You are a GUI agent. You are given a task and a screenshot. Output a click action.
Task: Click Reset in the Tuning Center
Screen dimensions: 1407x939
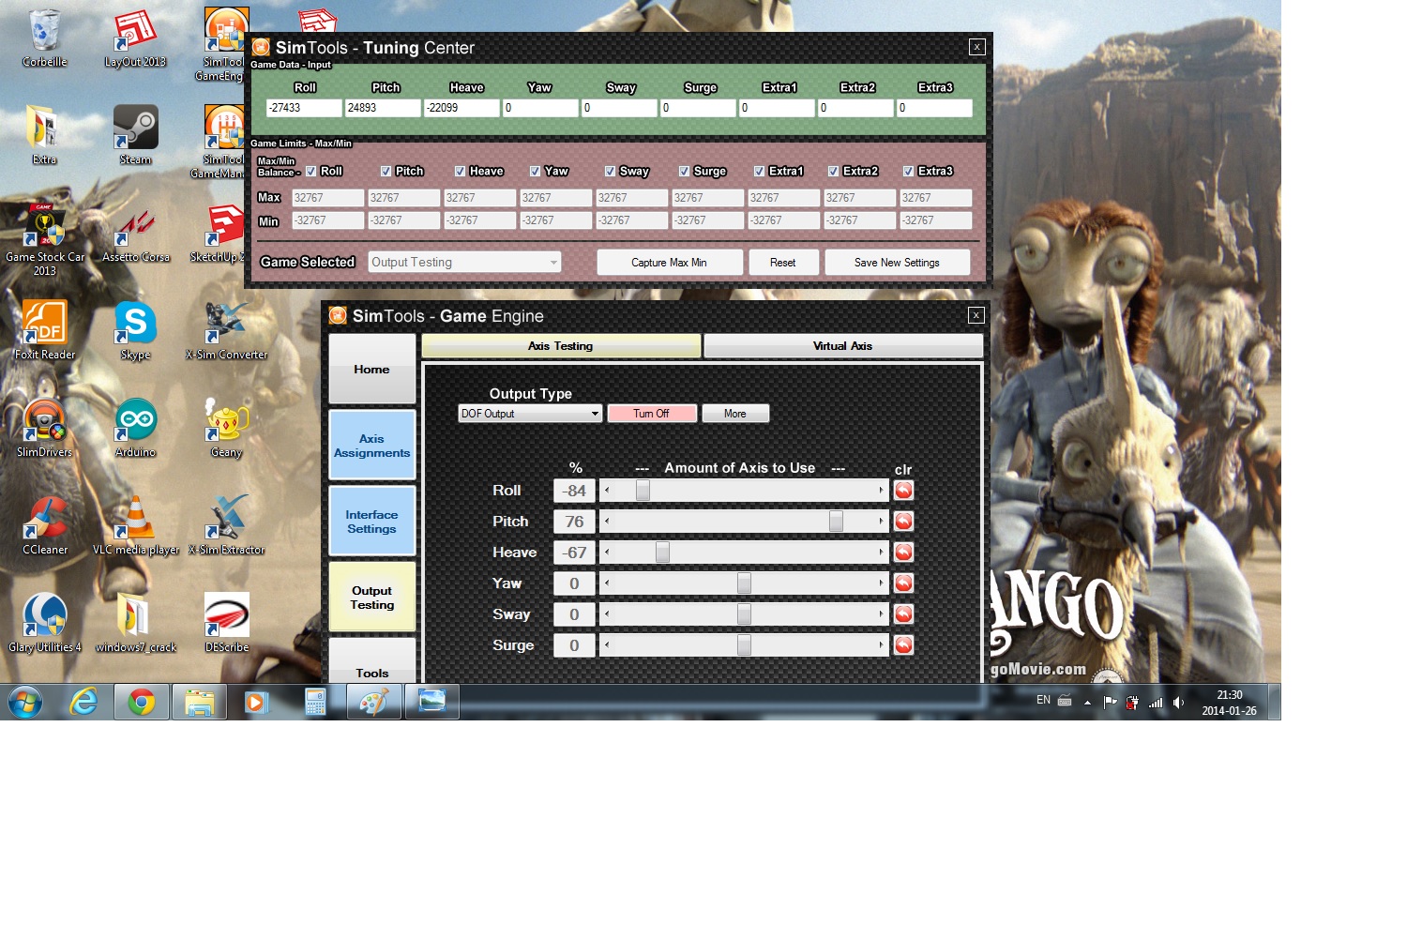[783, 263]
